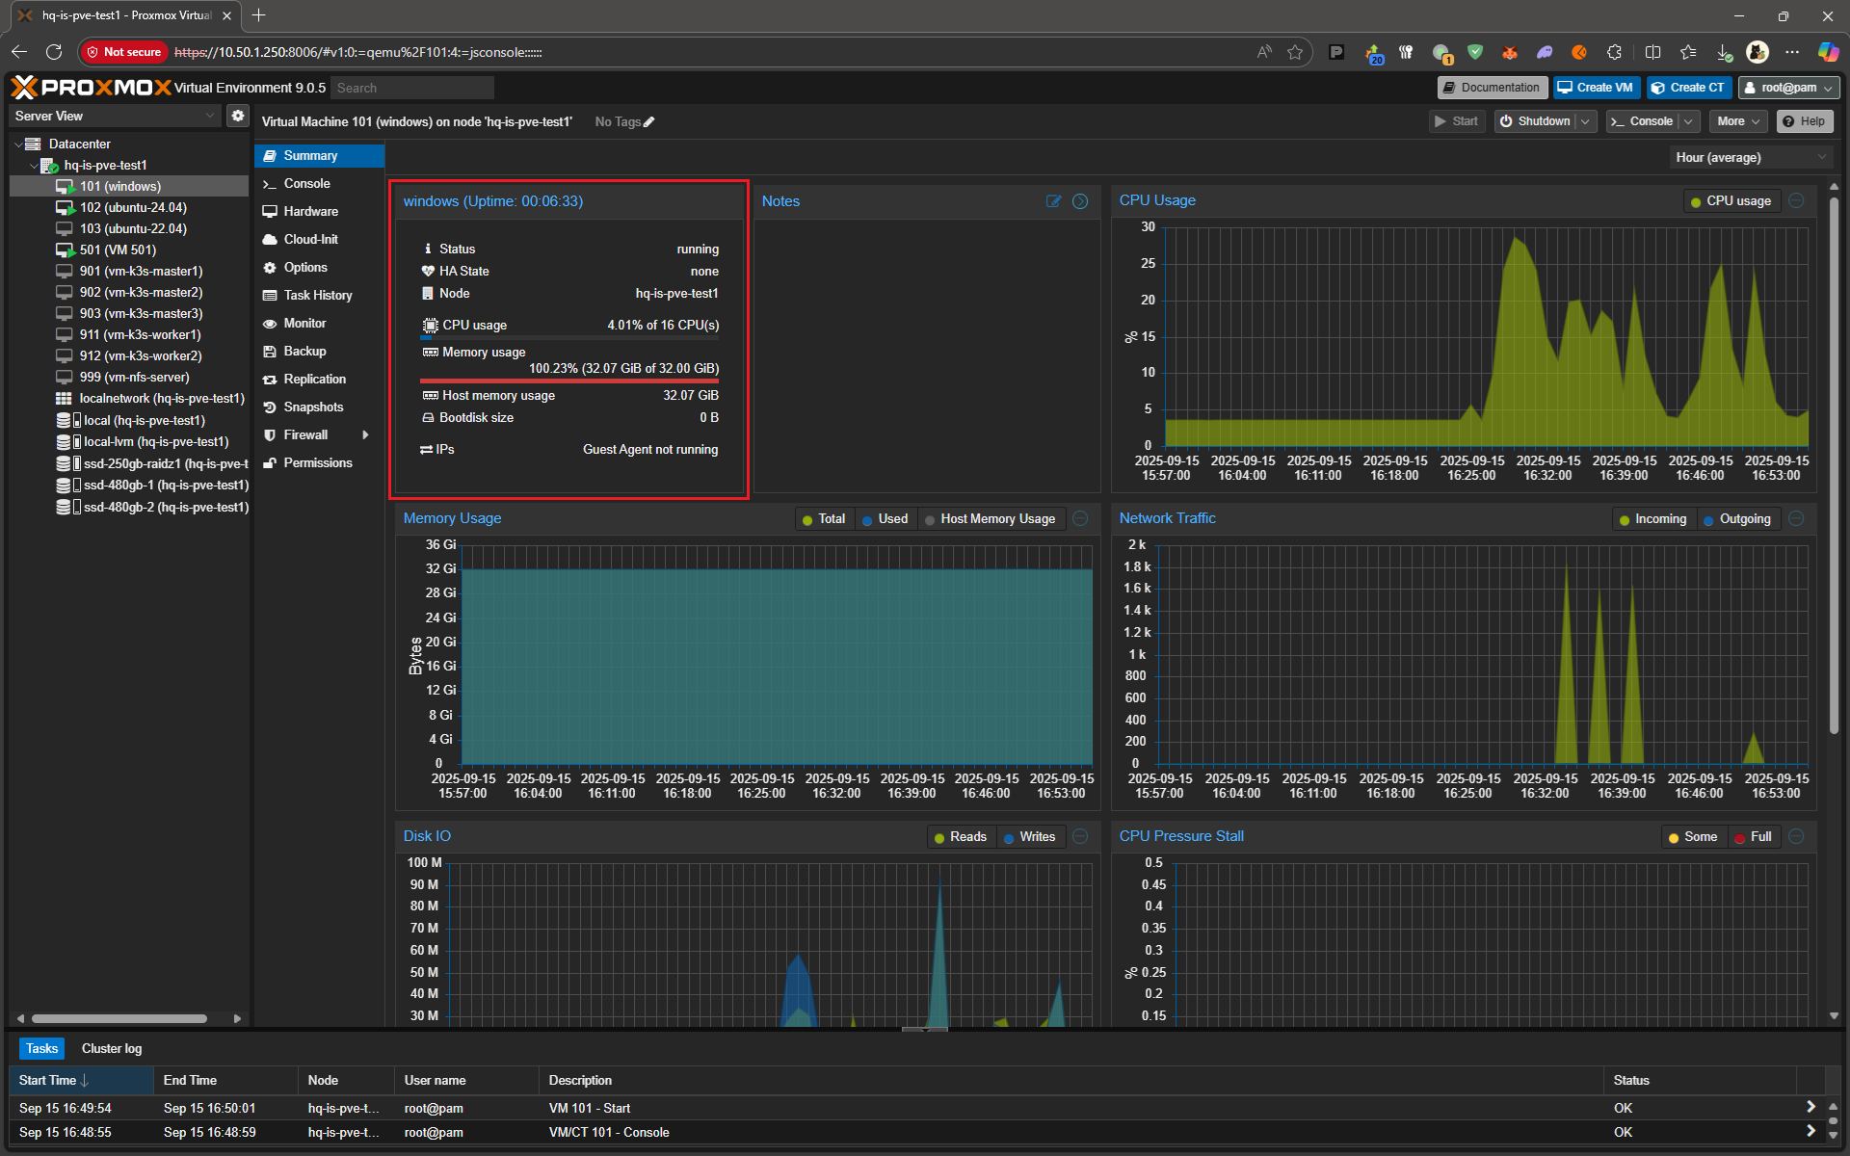Open the Backup section

click(x=320, y=352)
